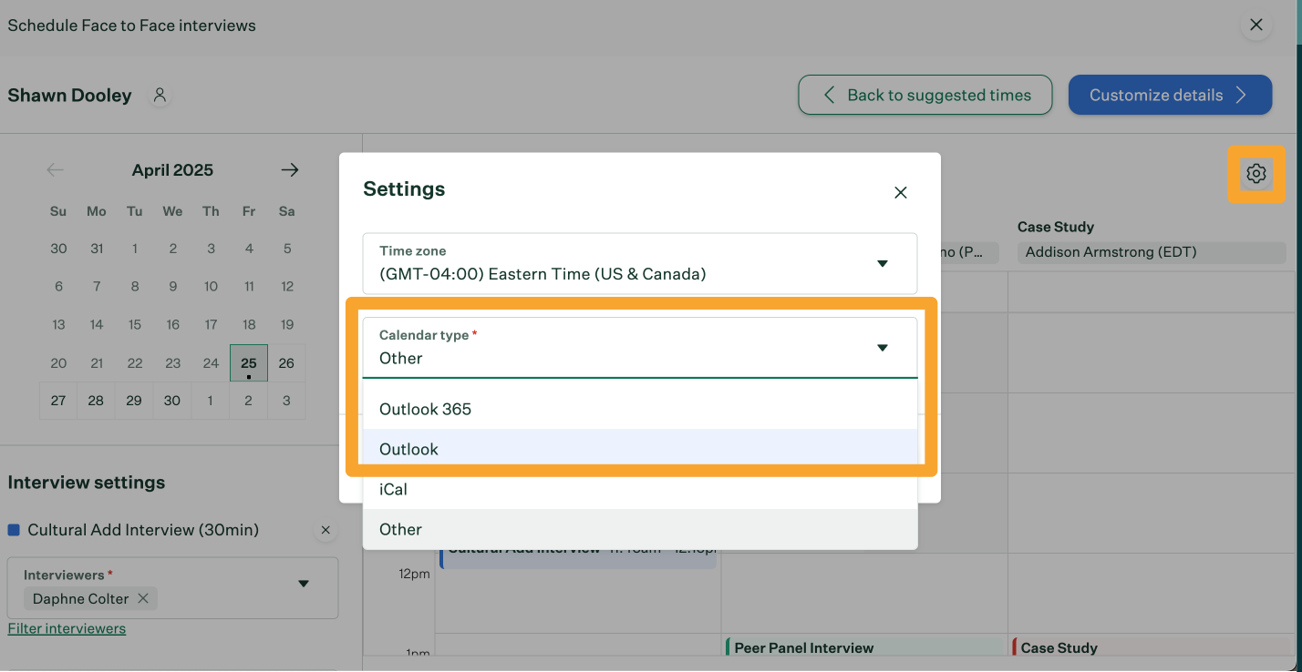Pick iCal in the calendar type list
The height and width of the screenshot is (672, 1302).
coord(393,489)
